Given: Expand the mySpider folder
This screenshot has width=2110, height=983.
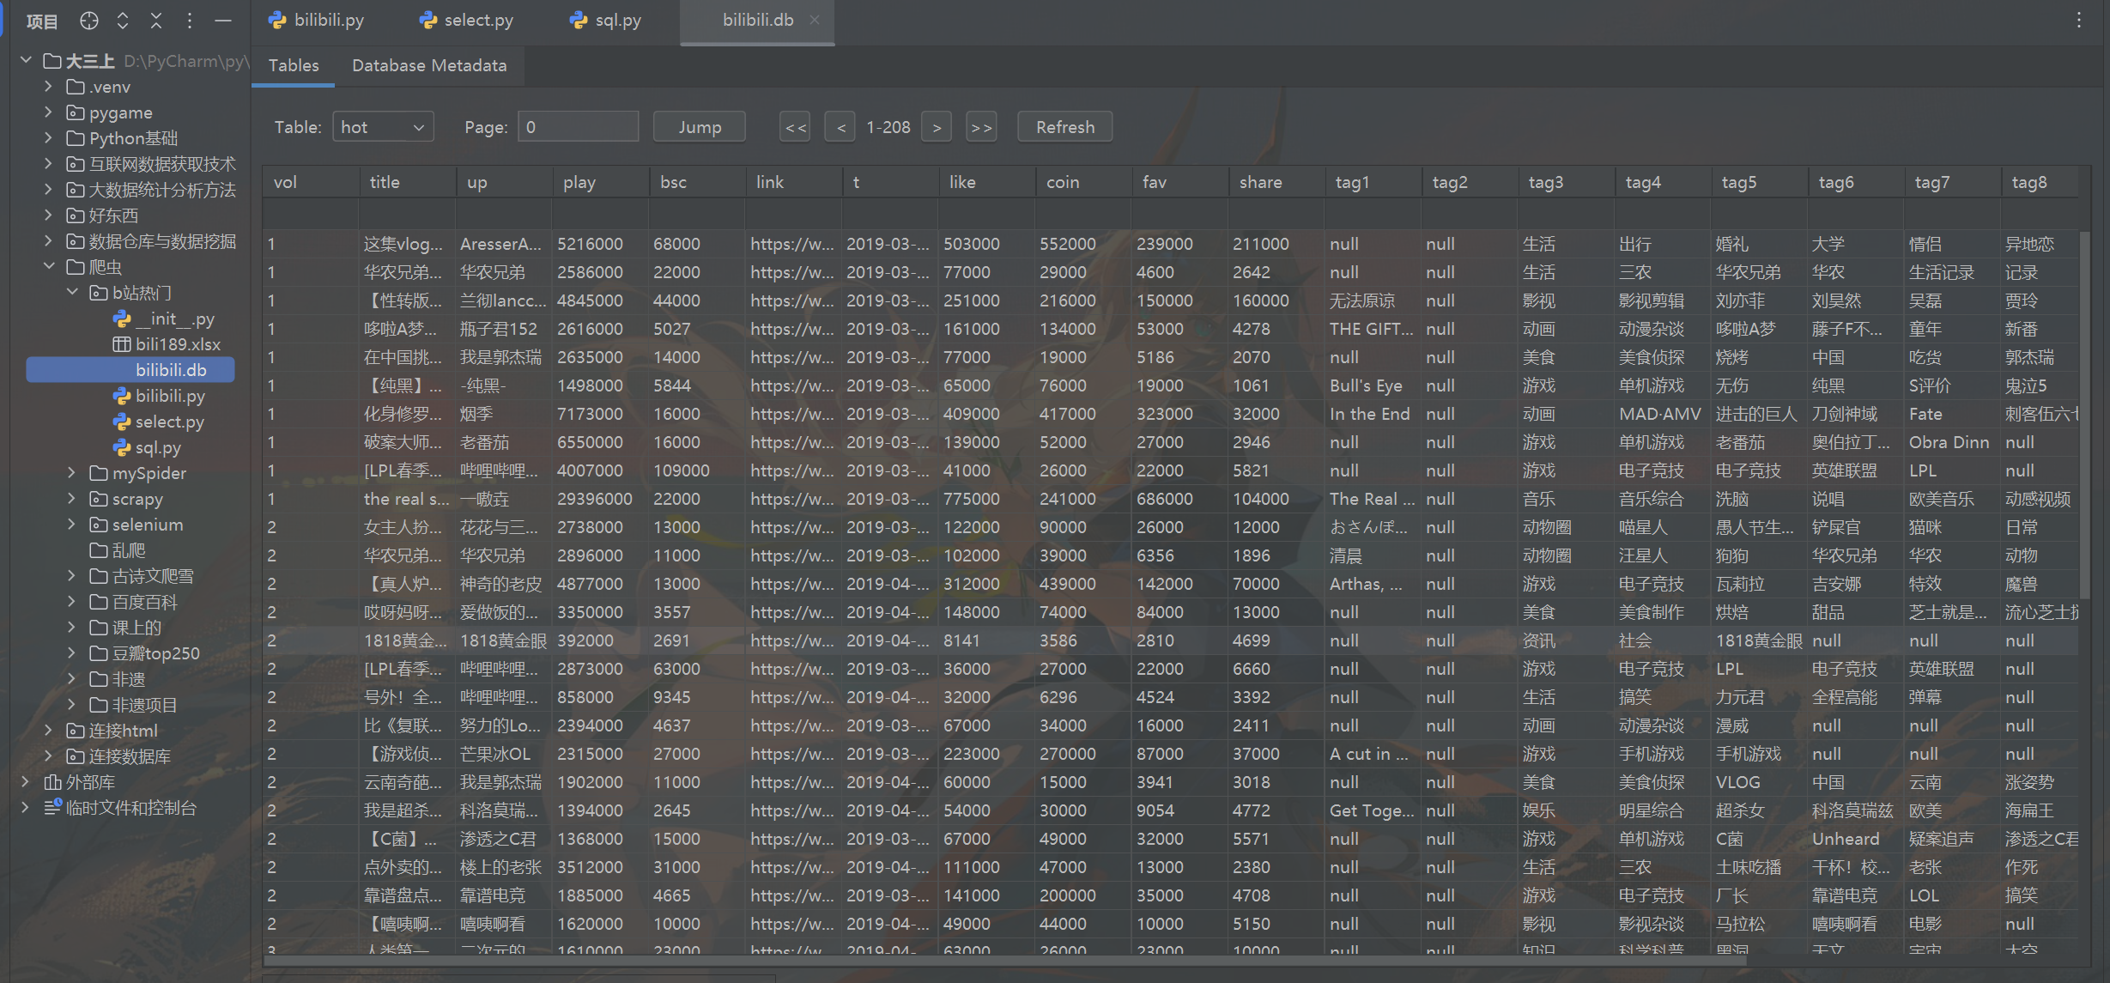Looking at the screenshot, I should [72, 473].
